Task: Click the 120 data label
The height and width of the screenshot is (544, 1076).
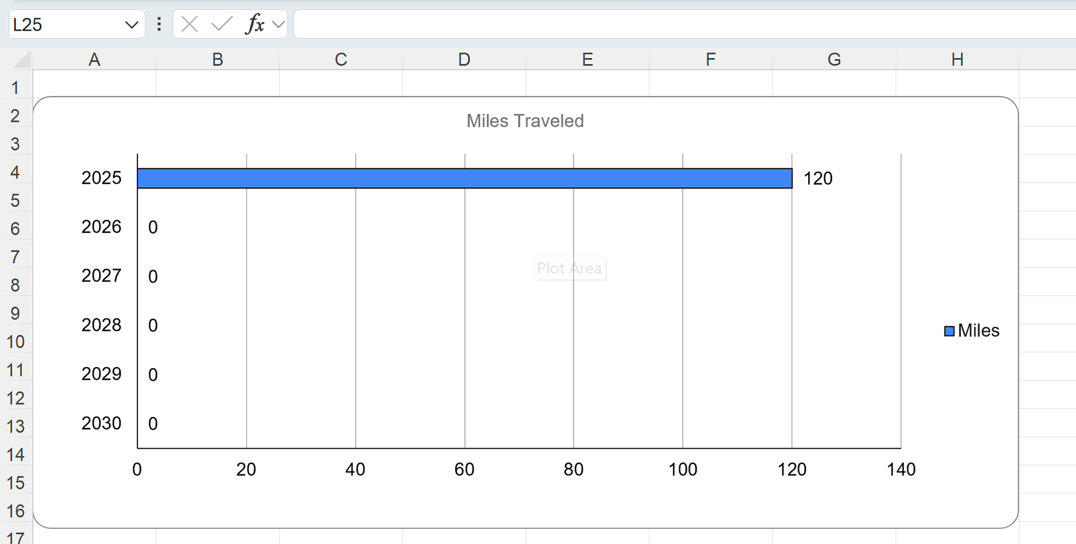Action: [x=818, y=179]
